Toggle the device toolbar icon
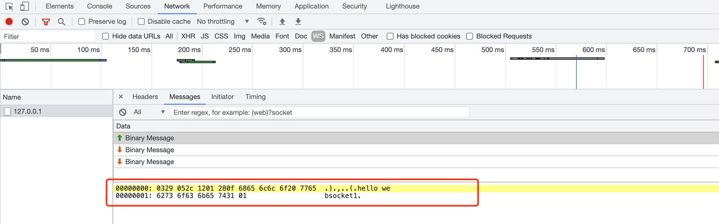 click(24, 6)
